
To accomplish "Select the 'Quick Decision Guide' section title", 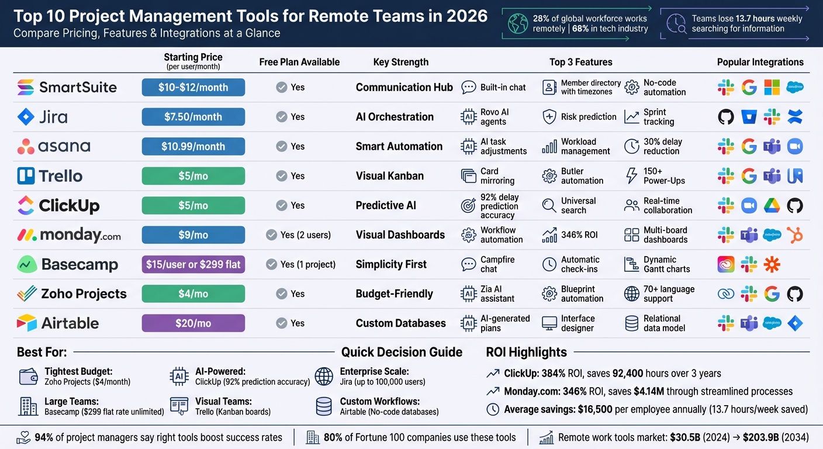I will click(x=402, y=352).
